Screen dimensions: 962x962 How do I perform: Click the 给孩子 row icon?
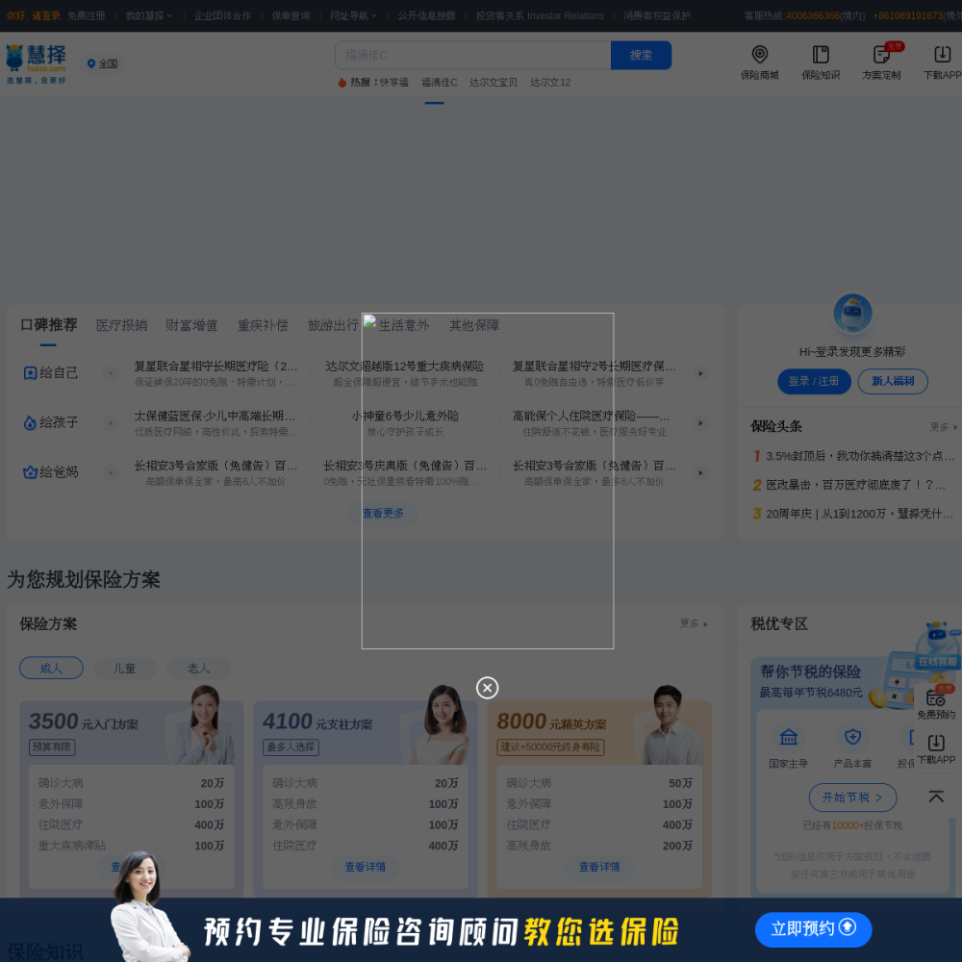click(30, 422)
